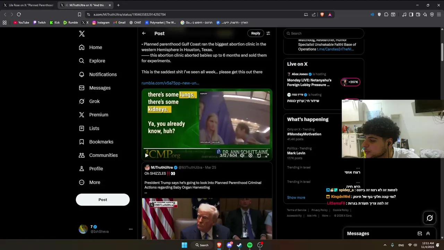Screen dimensions: 444x250
Task: Join Alex Jones live with +207K
Action: click(350, 82)
